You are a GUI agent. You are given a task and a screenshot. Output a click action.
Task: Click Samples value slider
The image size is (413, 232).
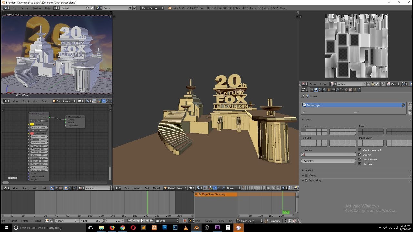pyautogui.click(x=328, y=161)
